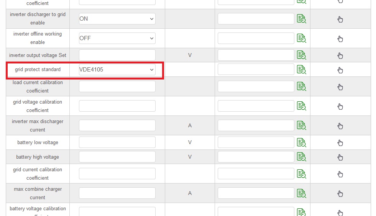The width and height of the screenshot is (376, 216).
Task: Click hand icon for inverter discharger to grid enable
Action: [340, 19]
